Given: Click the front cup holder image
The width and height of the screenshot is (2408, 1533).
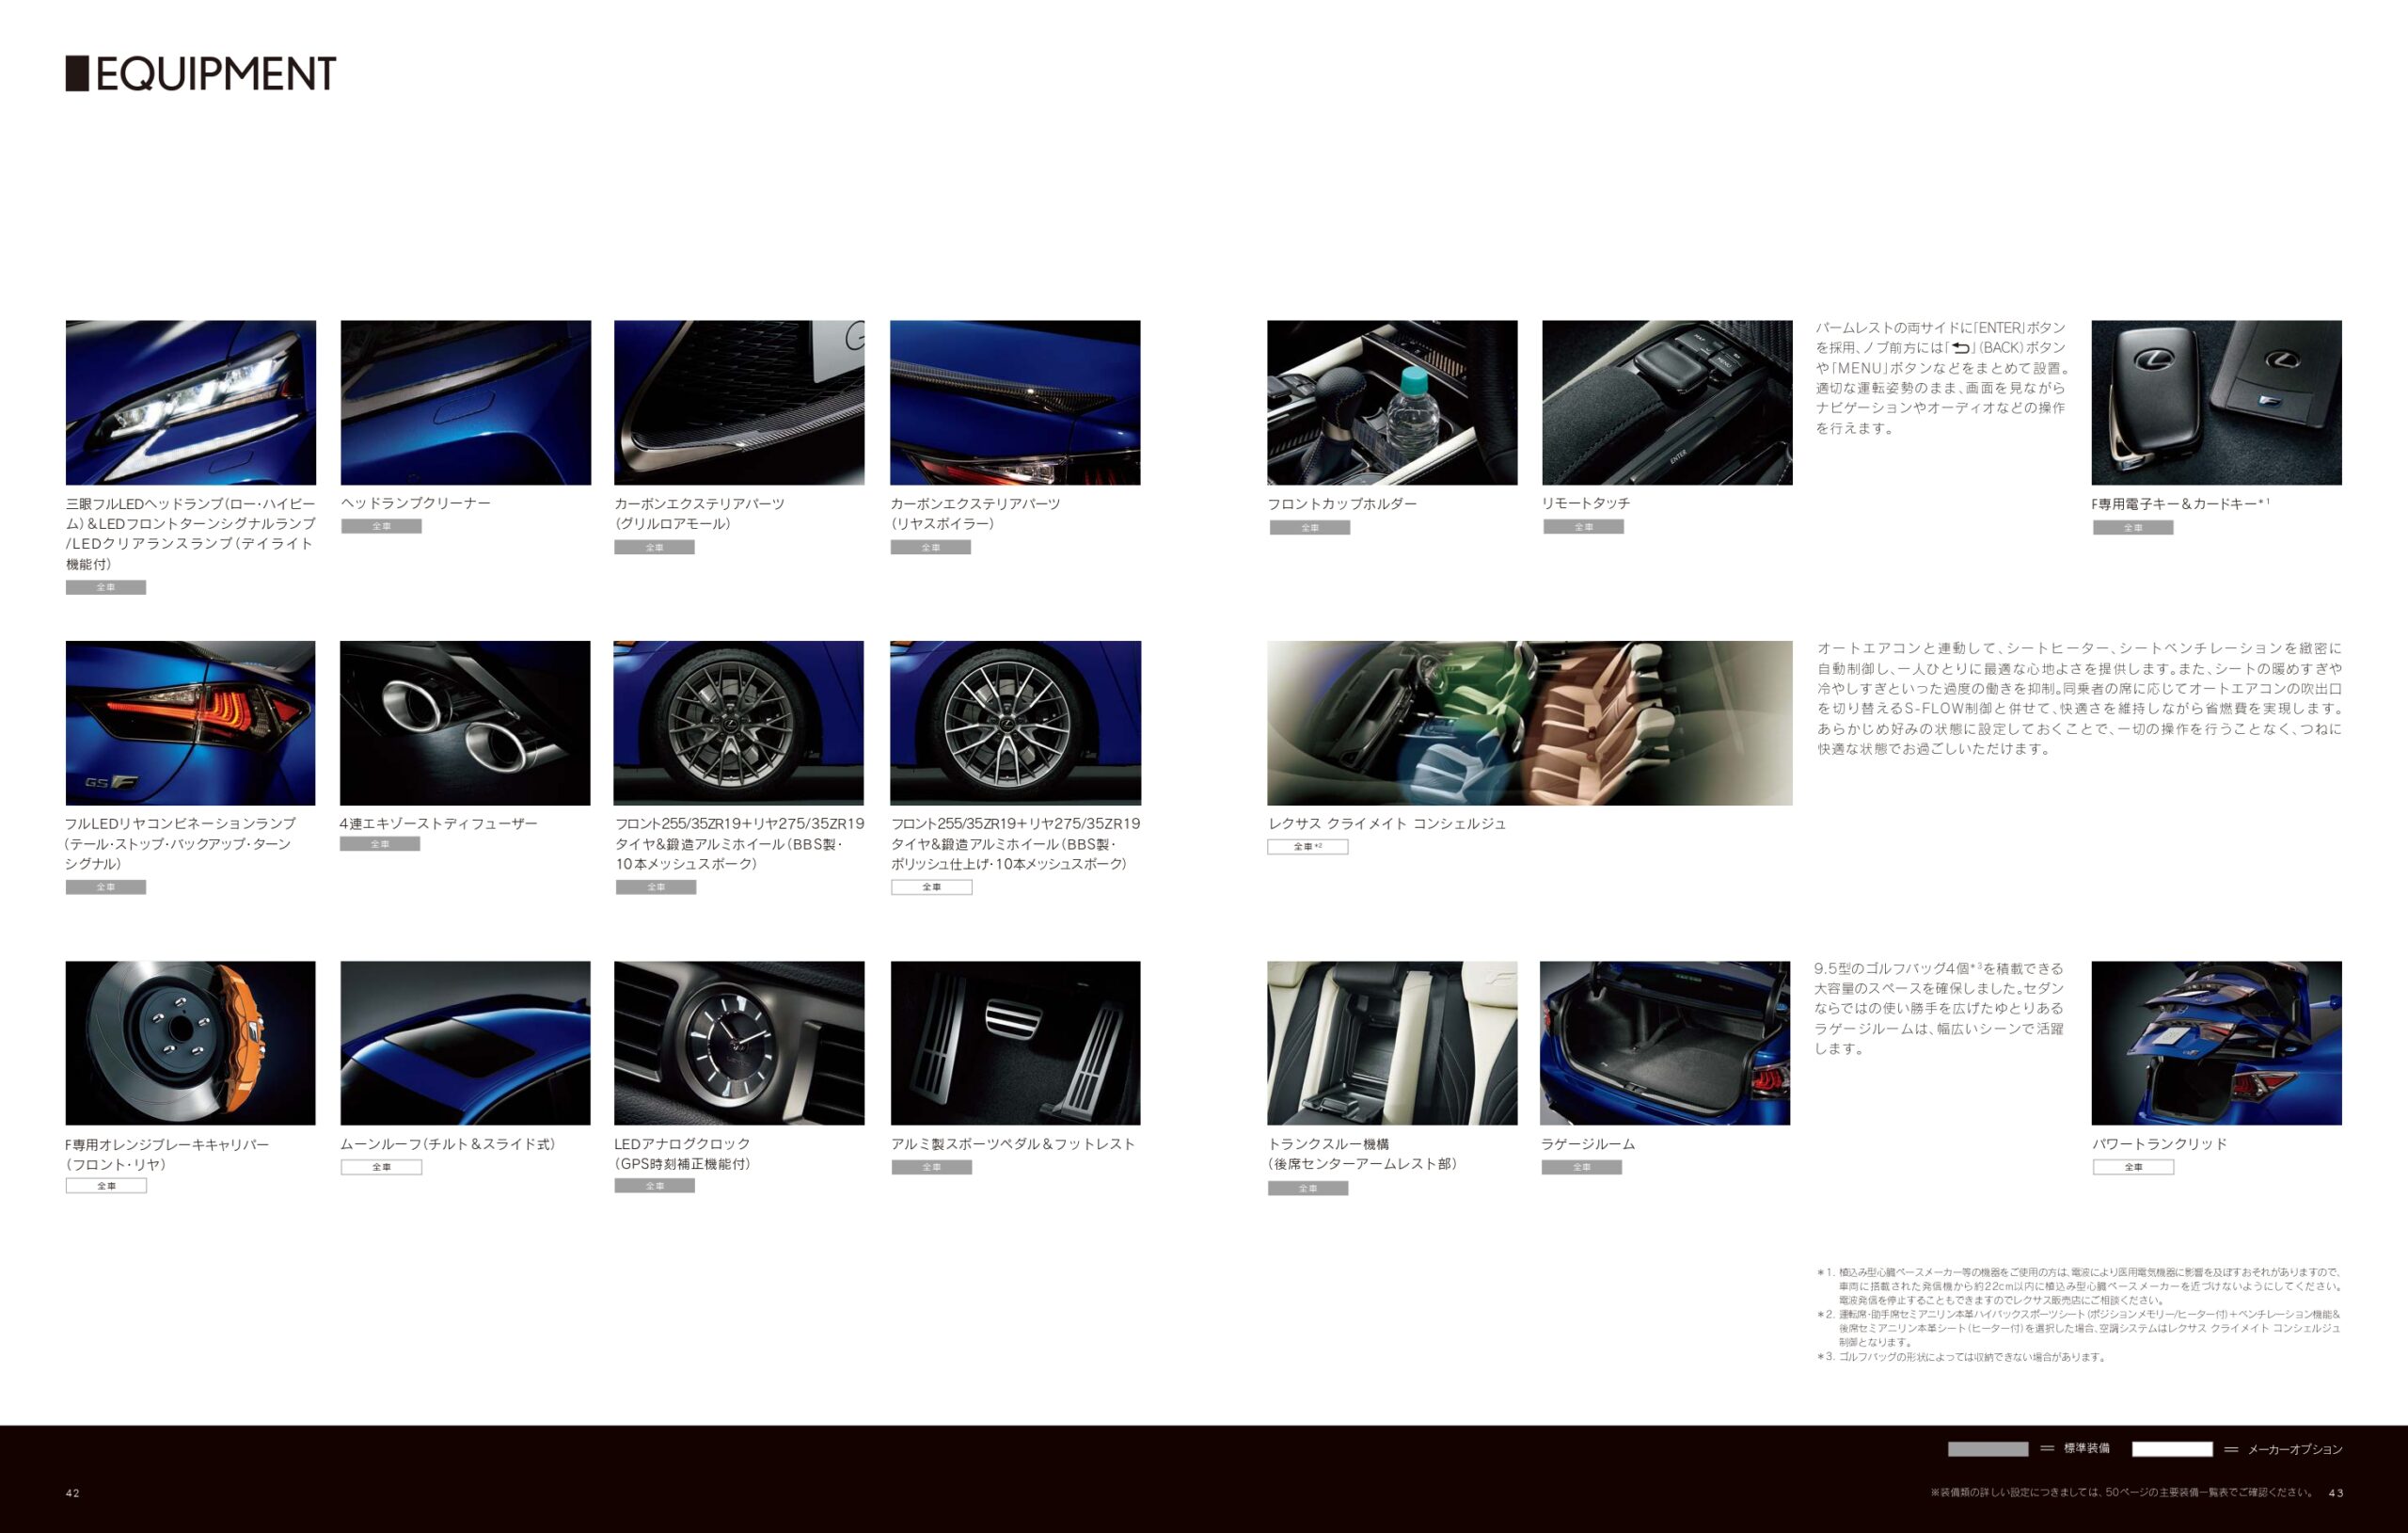Looking at the screenshot, I should pos(1392,402).
